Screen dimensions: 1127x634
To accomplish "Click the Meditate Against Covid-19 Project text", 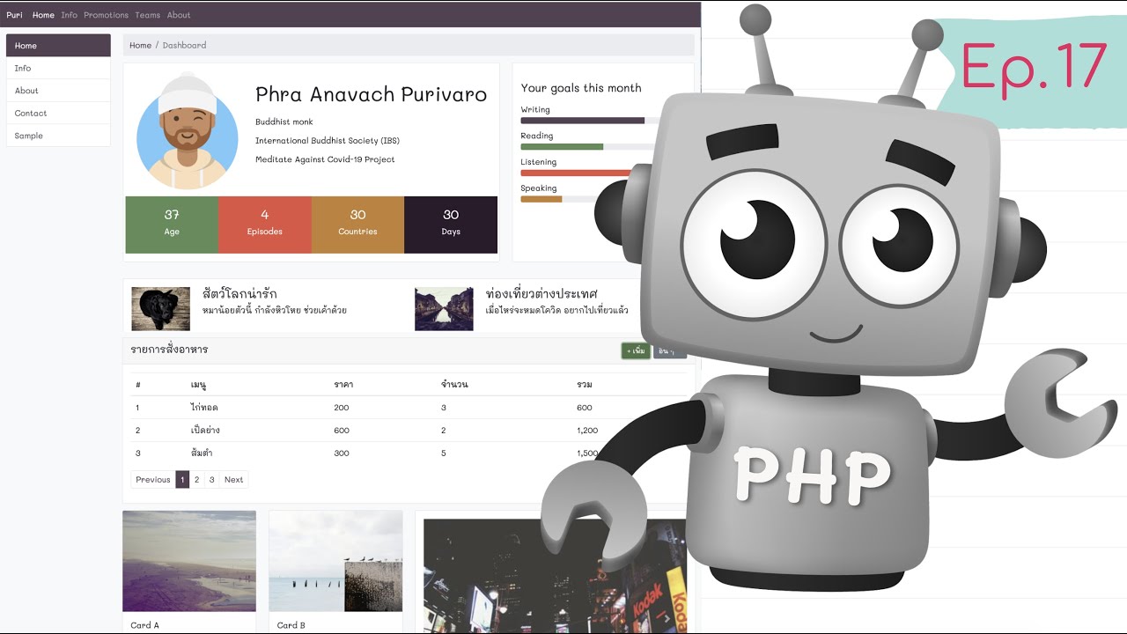I will pyautogui.click(x=325, y=159).
